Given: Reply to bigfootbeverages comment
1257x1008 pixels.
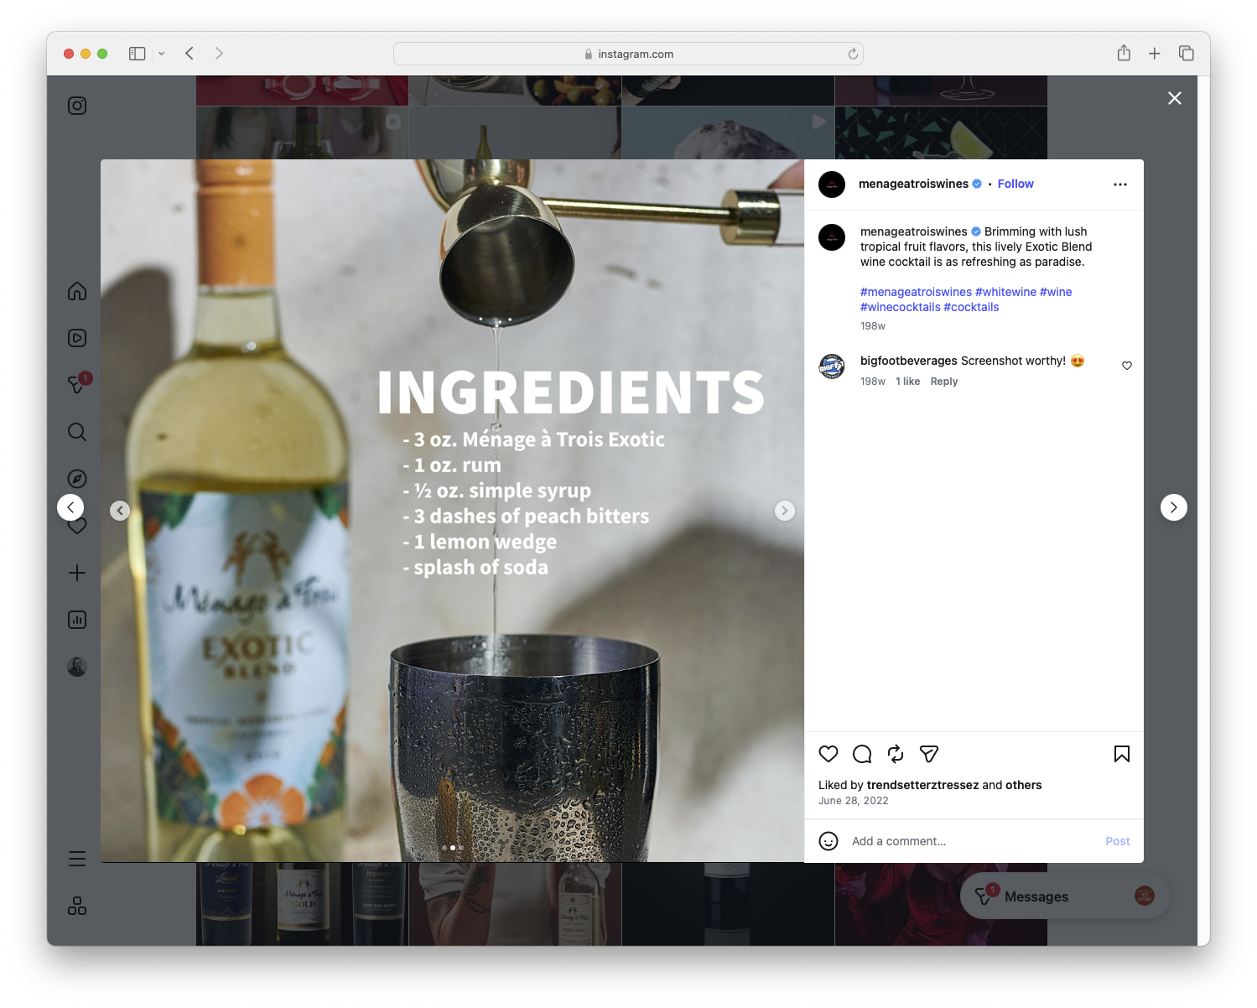Looking at the screenshot, I should [x=944, y=382].
